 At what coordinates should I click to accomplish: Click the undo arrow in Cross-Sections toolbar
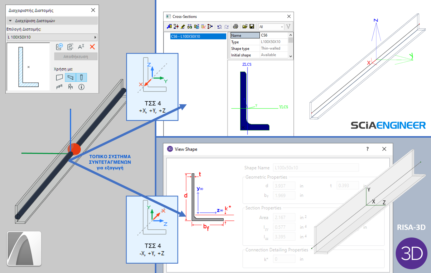[220, 26]
